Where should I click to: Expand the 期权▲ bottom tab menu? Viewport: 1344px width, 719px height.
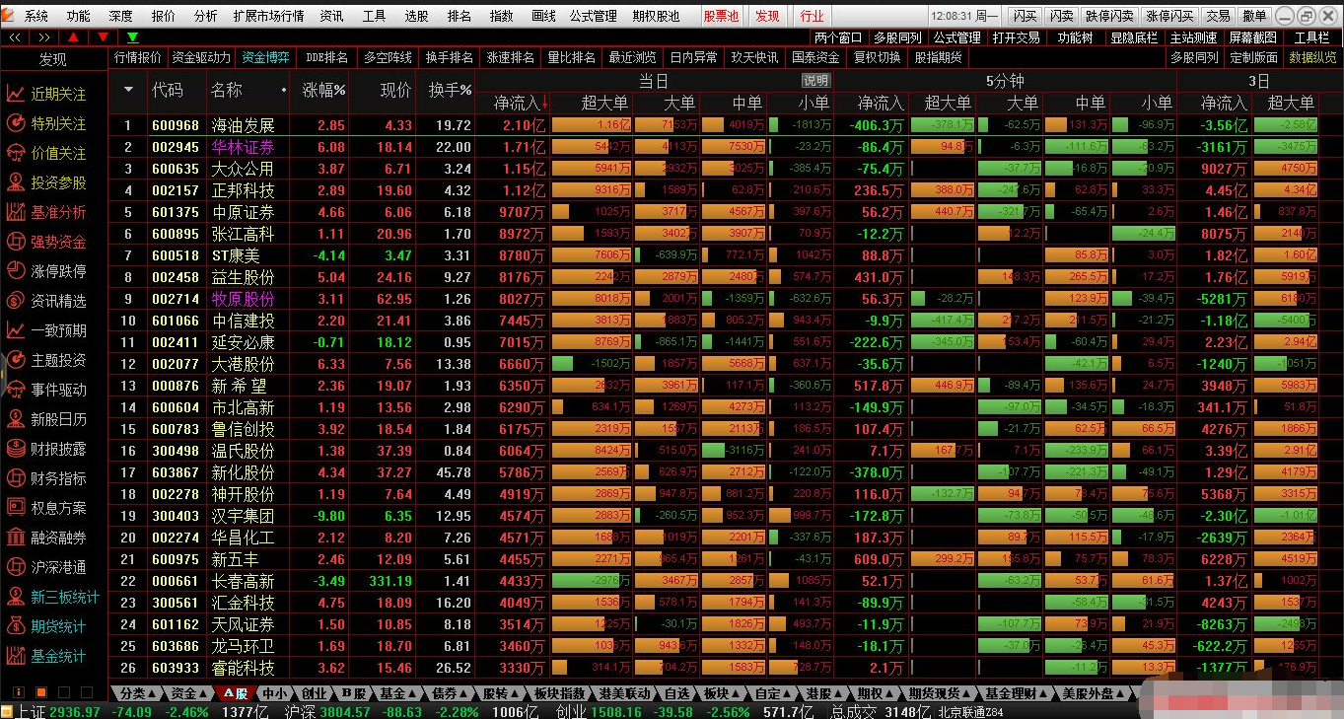click(x=875, y=693)
